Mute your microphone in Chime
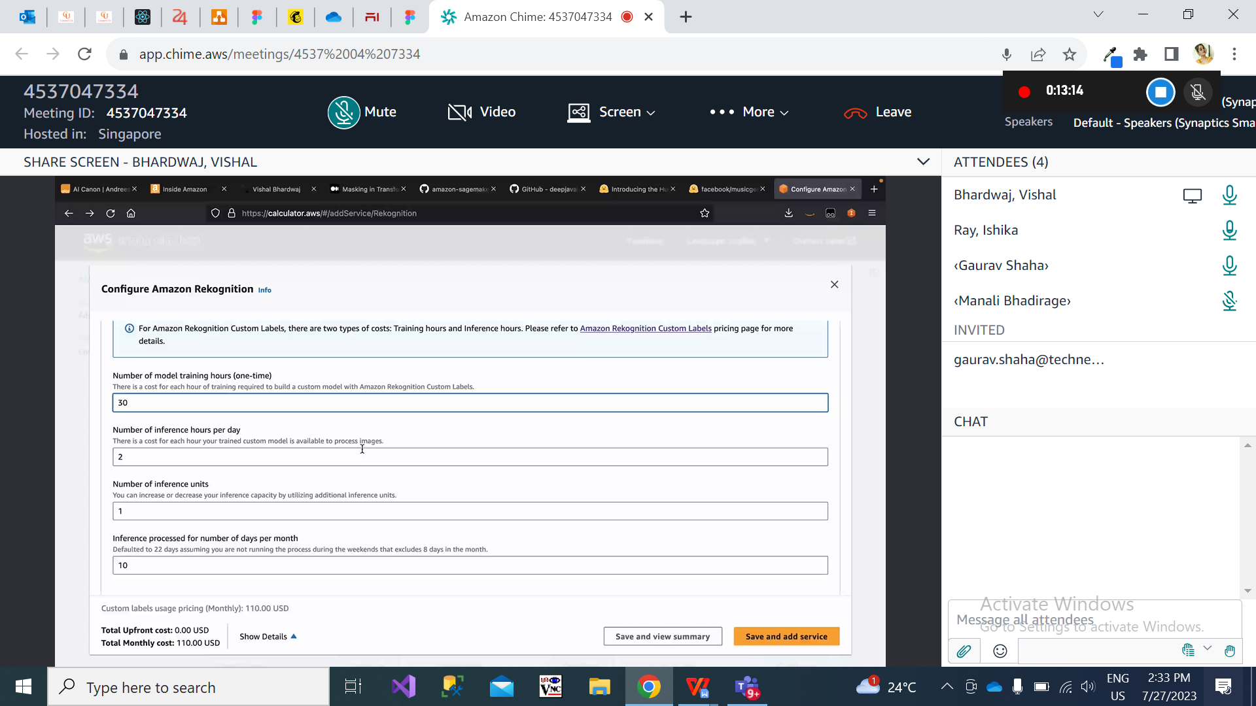The height and width of the screenshot is (706, 1256). (x=362, y=112)
